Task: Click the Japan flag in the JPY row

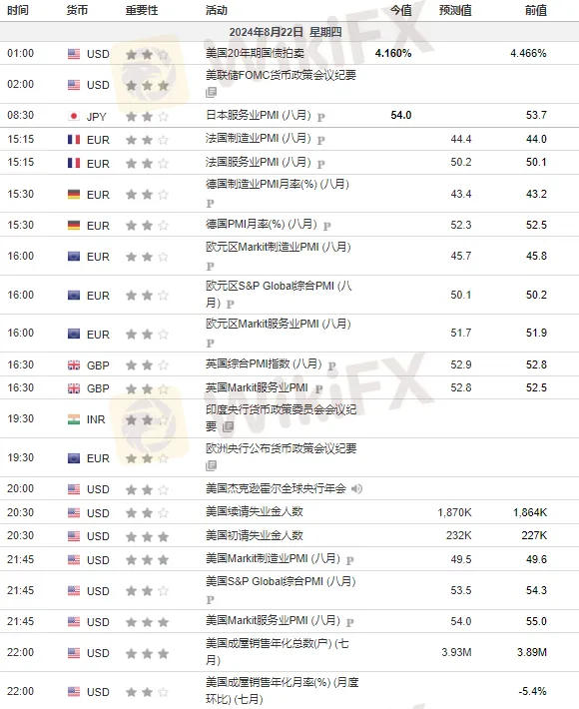Action: pyautogui.click(x=74, y=116)
